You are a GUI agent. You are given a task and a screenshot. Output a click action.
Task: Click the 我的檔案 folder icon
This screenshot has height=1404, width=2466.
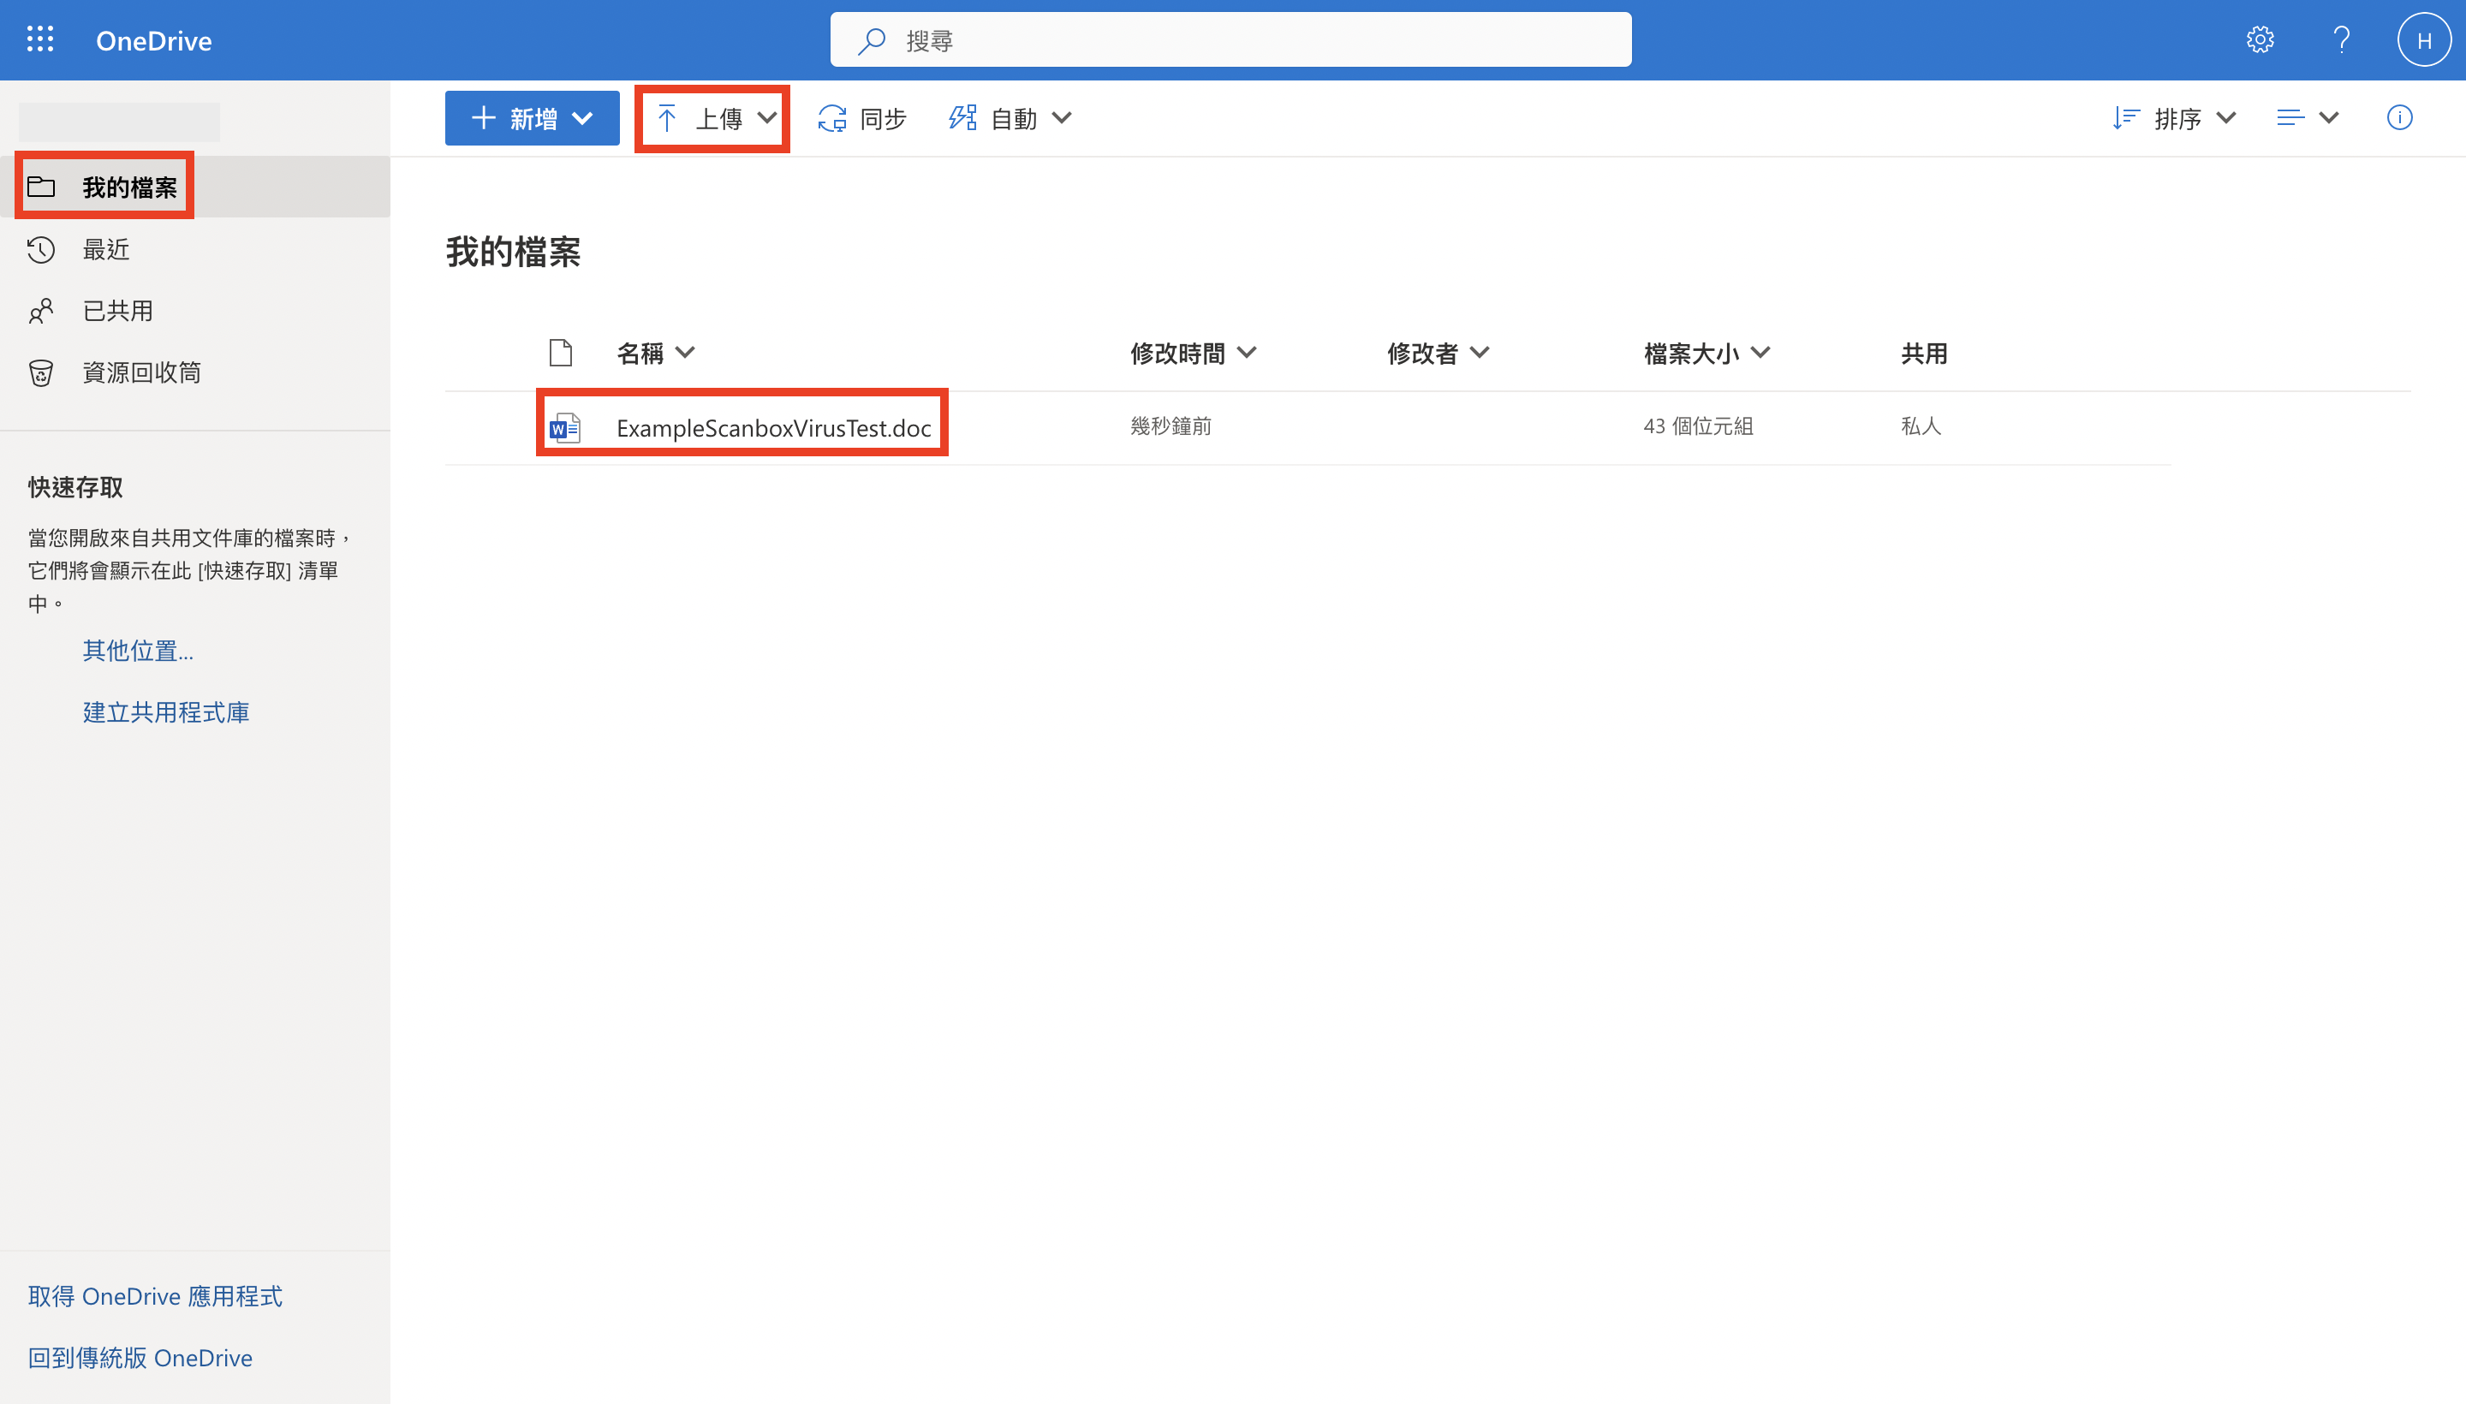tap(40, 187)
